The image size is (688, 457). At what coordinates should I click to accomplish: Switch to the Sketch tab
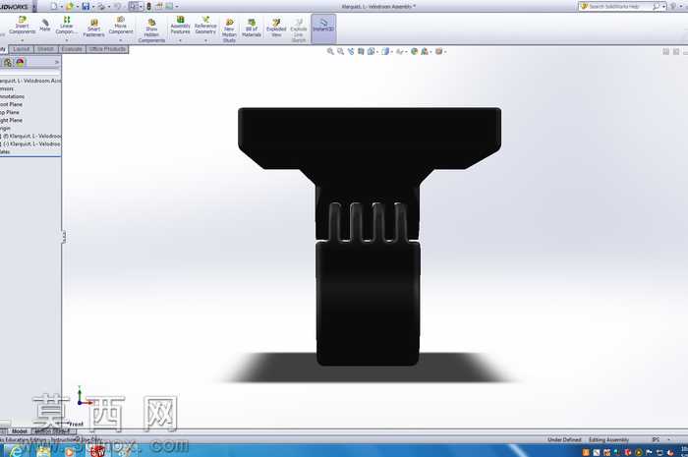point(45,49)
